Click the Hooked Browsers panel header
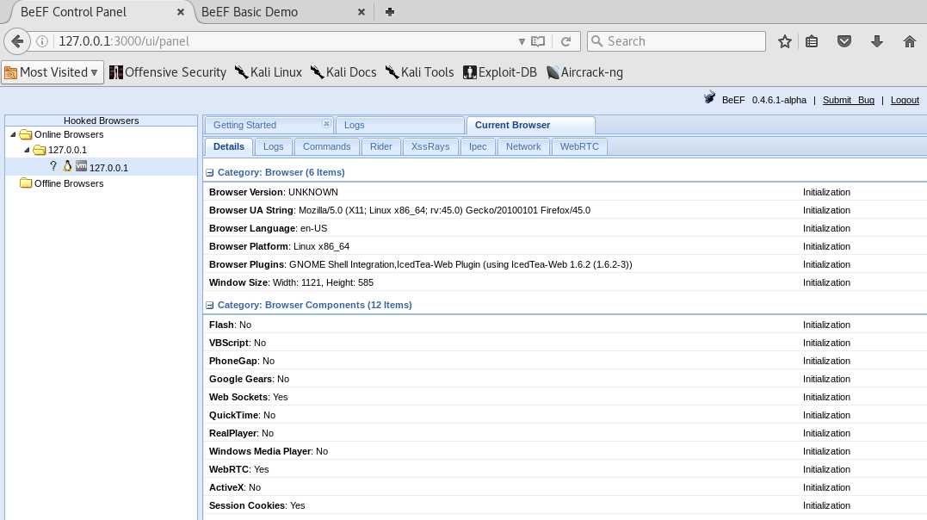The width and height of the screenshot is (927, 520). 102,121
